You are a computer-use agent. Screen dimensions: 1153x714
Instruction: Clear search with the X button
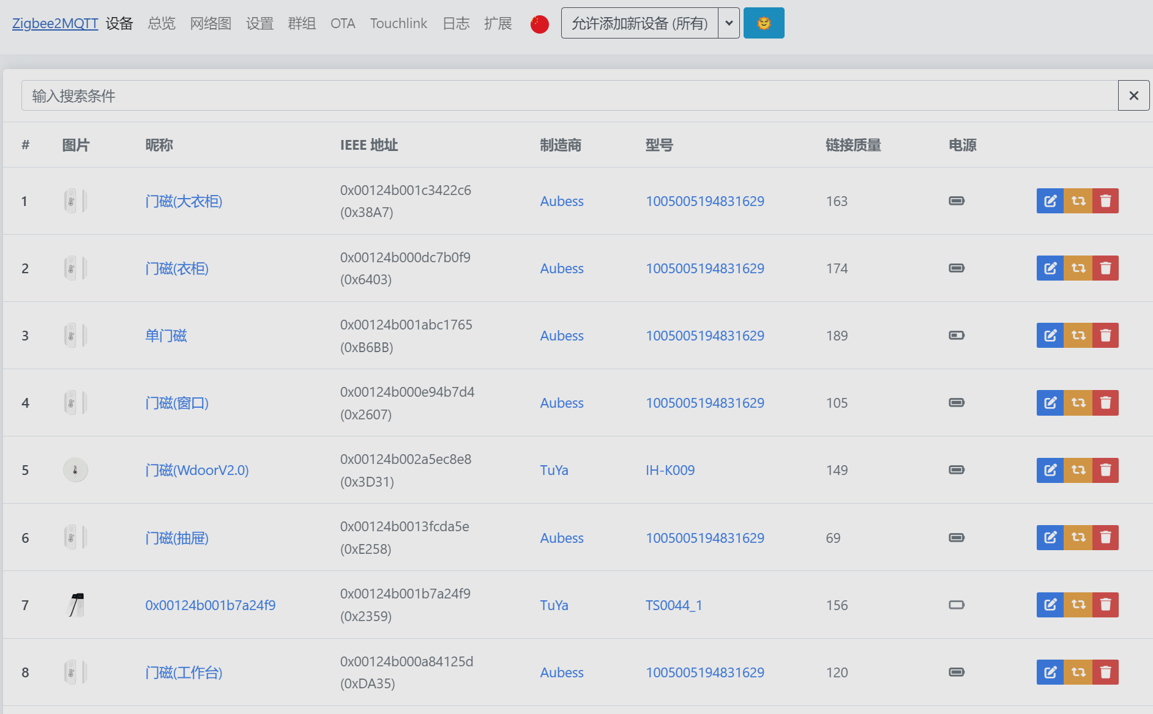1133,95
